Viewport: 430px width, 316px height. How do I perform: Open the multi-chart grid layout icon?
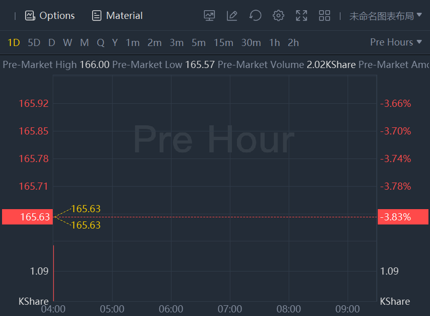click(x=325, y=15)
